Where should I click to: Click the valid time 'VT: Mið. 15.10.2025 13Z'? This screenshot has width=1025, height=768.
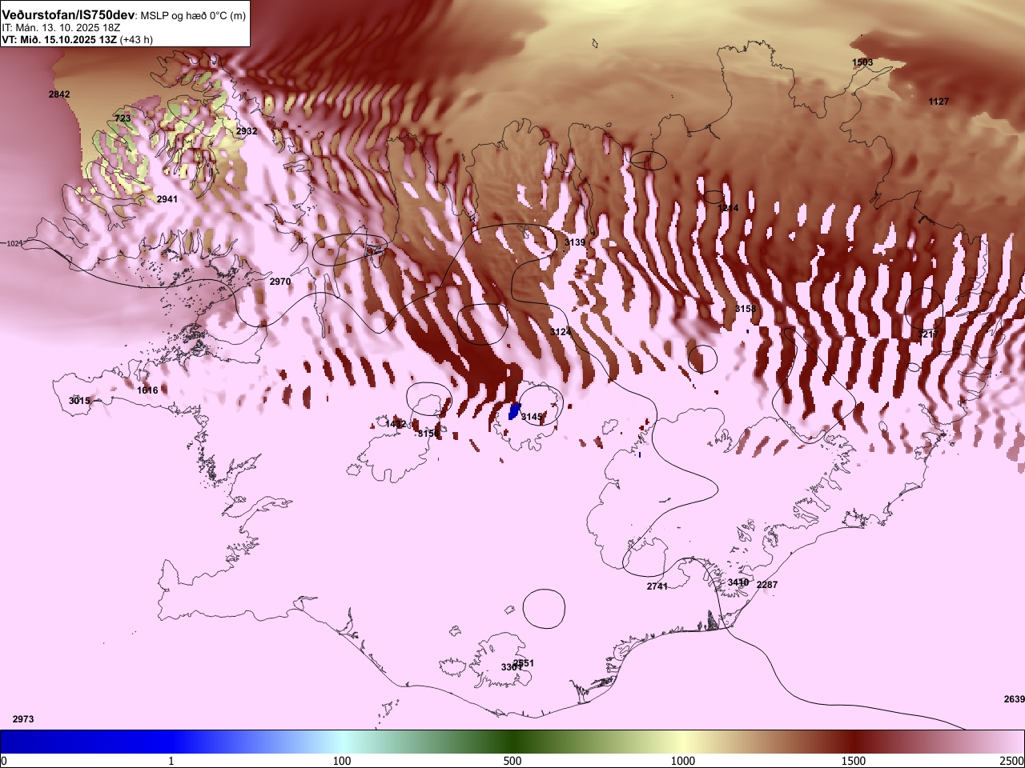[59, 39]
